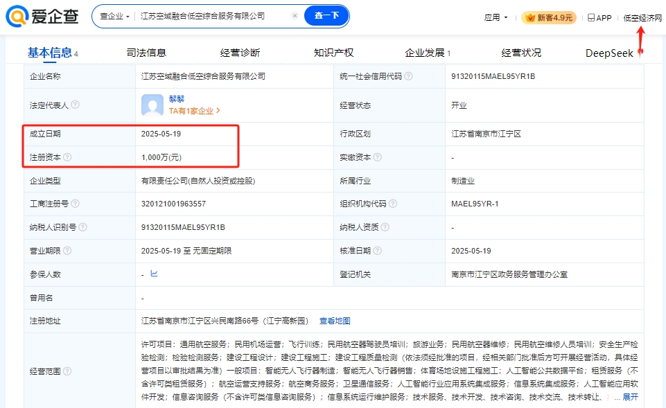
Task: Select the DeepSeek tab
Action: point(609,53)
